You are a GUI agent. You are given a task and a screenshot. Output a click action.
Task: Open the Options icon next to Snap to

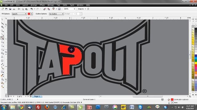pyautogui.click(x=88, y=9)
